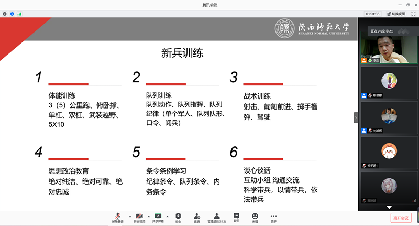Select speaker 李杰's video thumbnail
Image resolution: width=419 pixels, height=226 pixels.
click(388, 47)
